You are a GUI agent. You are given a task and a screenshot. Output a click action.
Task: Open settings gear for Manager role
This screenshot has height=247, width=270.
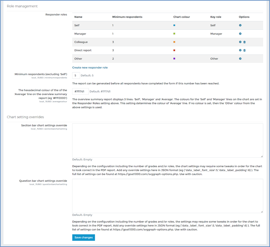[240, 34]
